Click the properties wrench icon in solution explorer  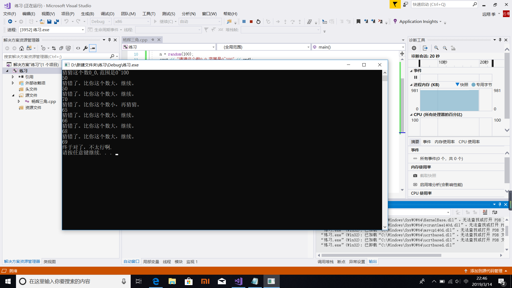coord(85,48)
